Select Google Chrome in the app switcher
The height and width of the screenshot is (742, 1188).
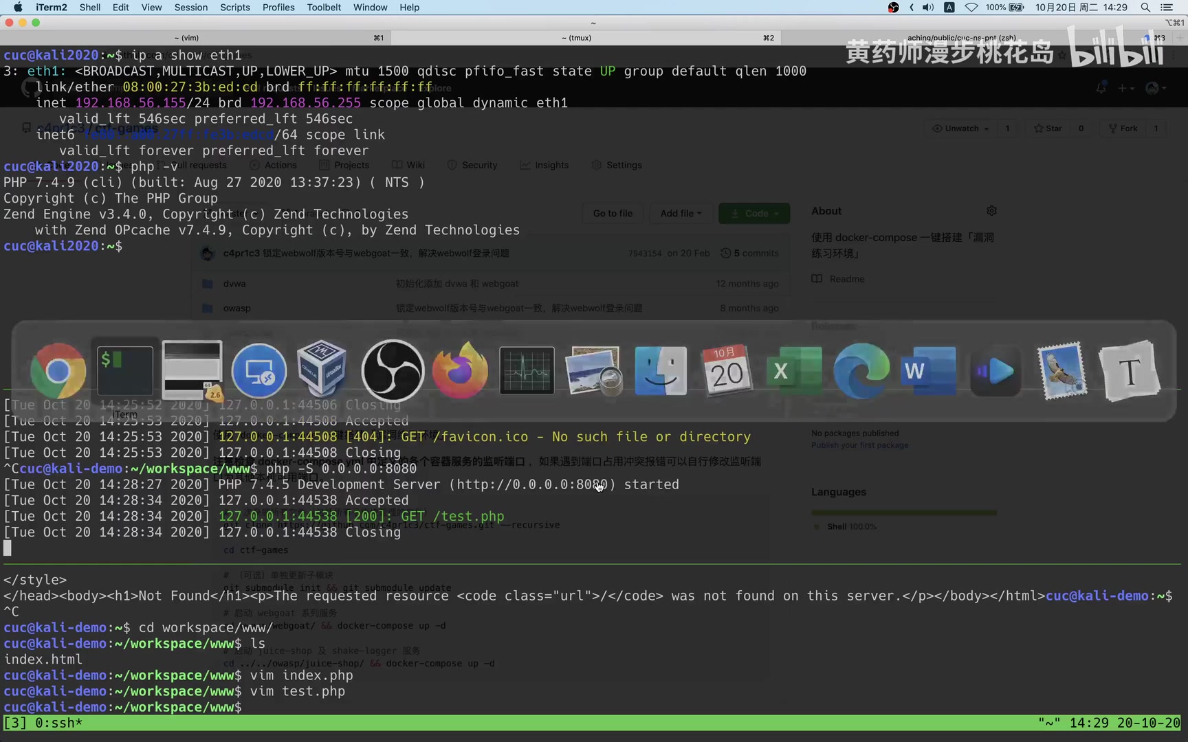click(x=58, y=371)
